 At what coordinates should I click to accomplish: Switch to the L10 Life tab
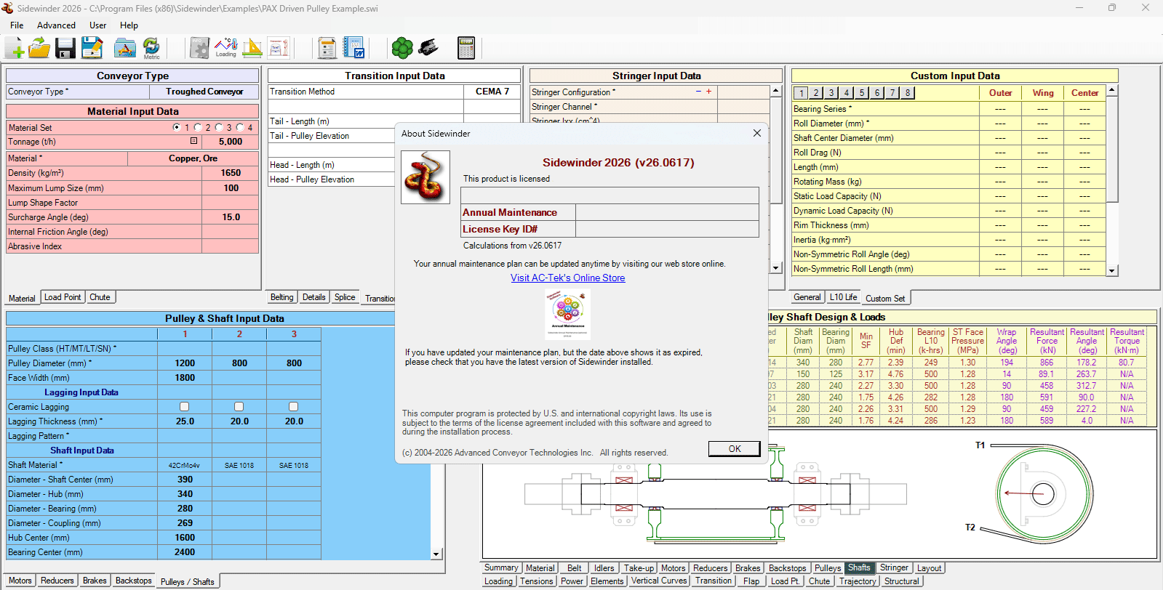point(843,297)
